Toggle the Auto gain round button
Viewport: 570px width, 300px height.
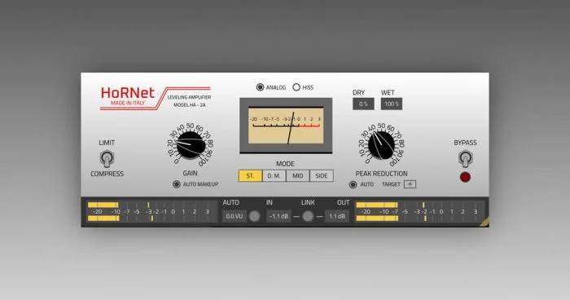tap(254, 216)
